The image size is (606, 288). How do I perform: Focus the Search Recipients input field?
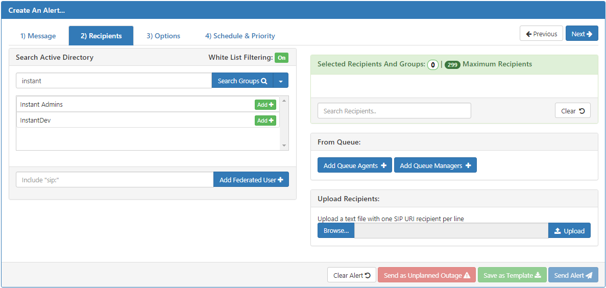click(394, 111)
